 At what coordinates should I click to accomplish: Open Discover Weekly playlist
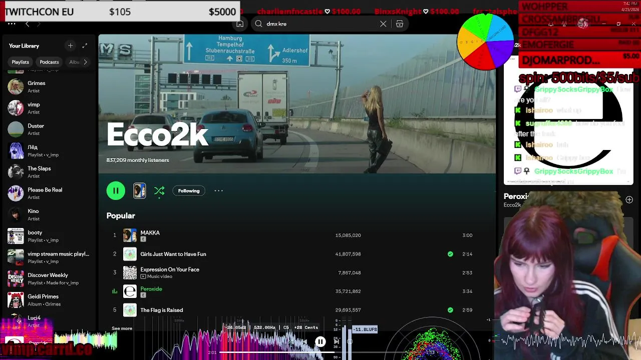pyautogui.click(x=48, y=278)
